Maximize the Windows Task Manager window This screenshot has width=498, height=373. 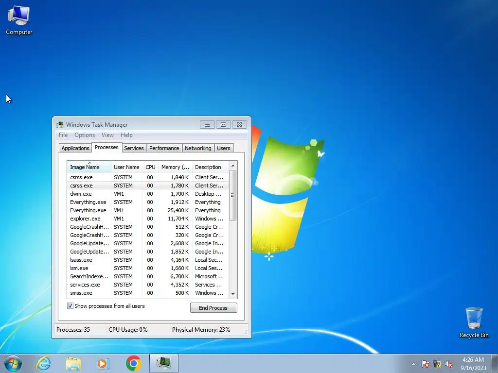[223, 125]
